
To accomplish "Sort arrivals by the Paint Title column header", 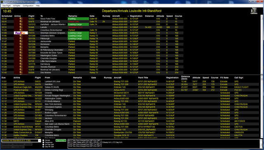I will coord(143,78).
